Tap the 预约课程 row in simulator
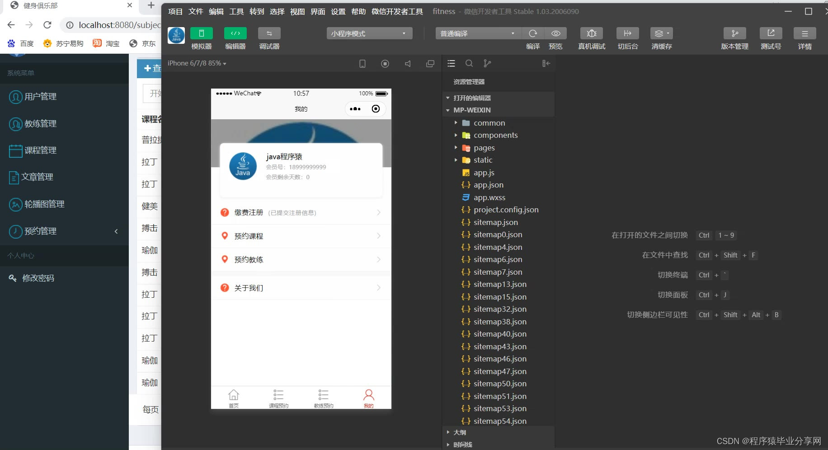Screen dimensions: 828x450 pos(301,236)
